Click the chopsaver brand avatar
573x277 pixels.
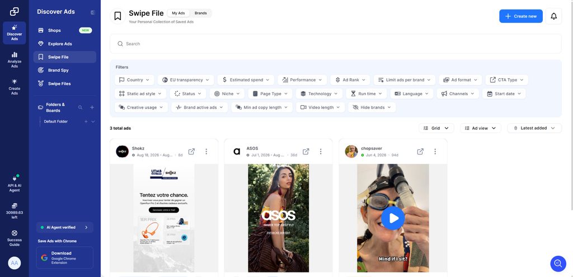click(351, 151)
